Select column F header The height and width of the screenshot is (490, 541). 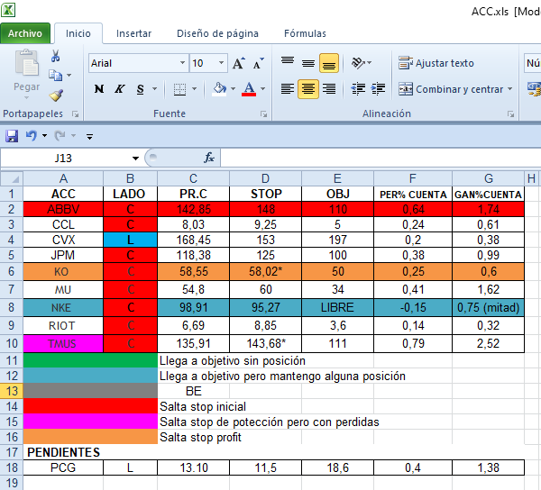(413, 179)
